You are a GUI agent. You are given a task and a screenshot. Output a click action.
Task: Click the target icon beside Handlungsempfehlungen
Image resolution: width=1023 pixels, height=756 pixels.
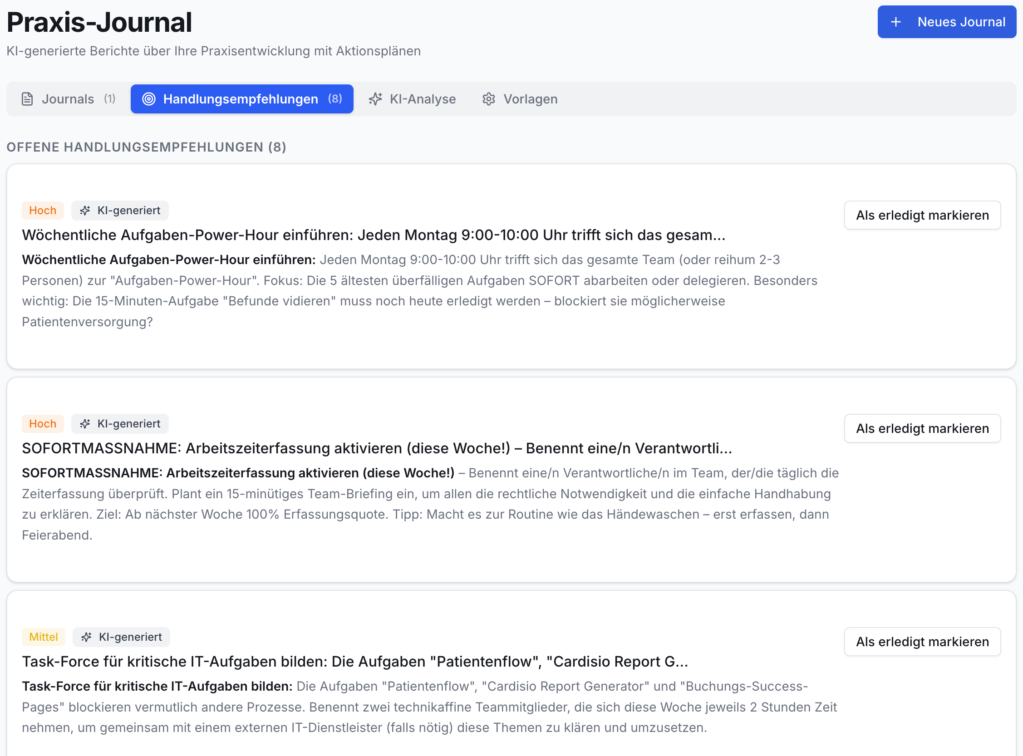(149, 99)
